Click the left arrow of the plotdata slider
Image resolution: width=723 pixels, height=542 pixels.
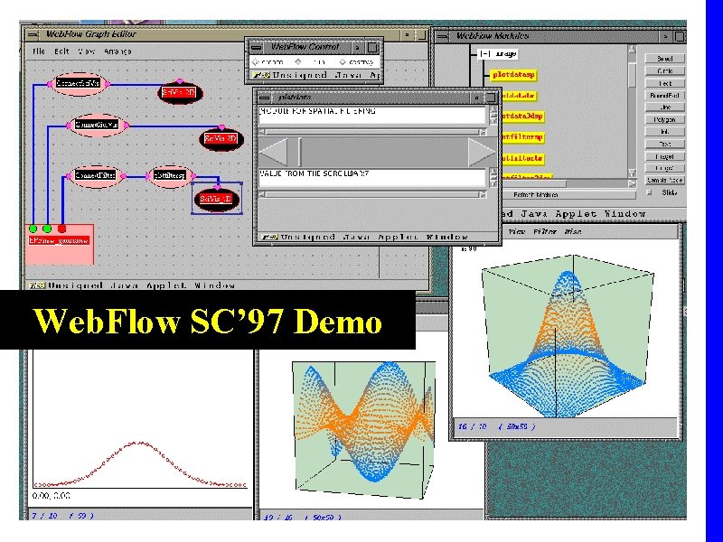point(273,152)
